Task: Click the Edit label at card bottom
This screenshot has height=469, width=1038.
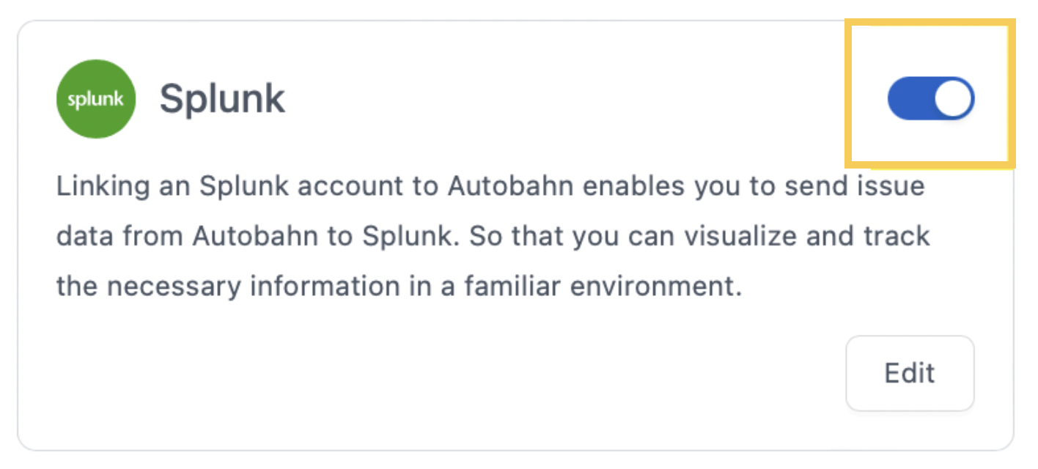Action: click(910, 373)
